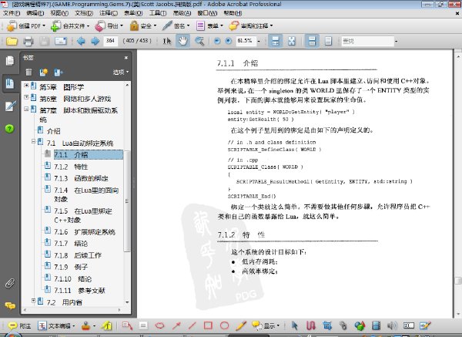Open the Attachments paperclip panel
The image size is (462, 337).
pyautogui.click(x=10, y=283)
